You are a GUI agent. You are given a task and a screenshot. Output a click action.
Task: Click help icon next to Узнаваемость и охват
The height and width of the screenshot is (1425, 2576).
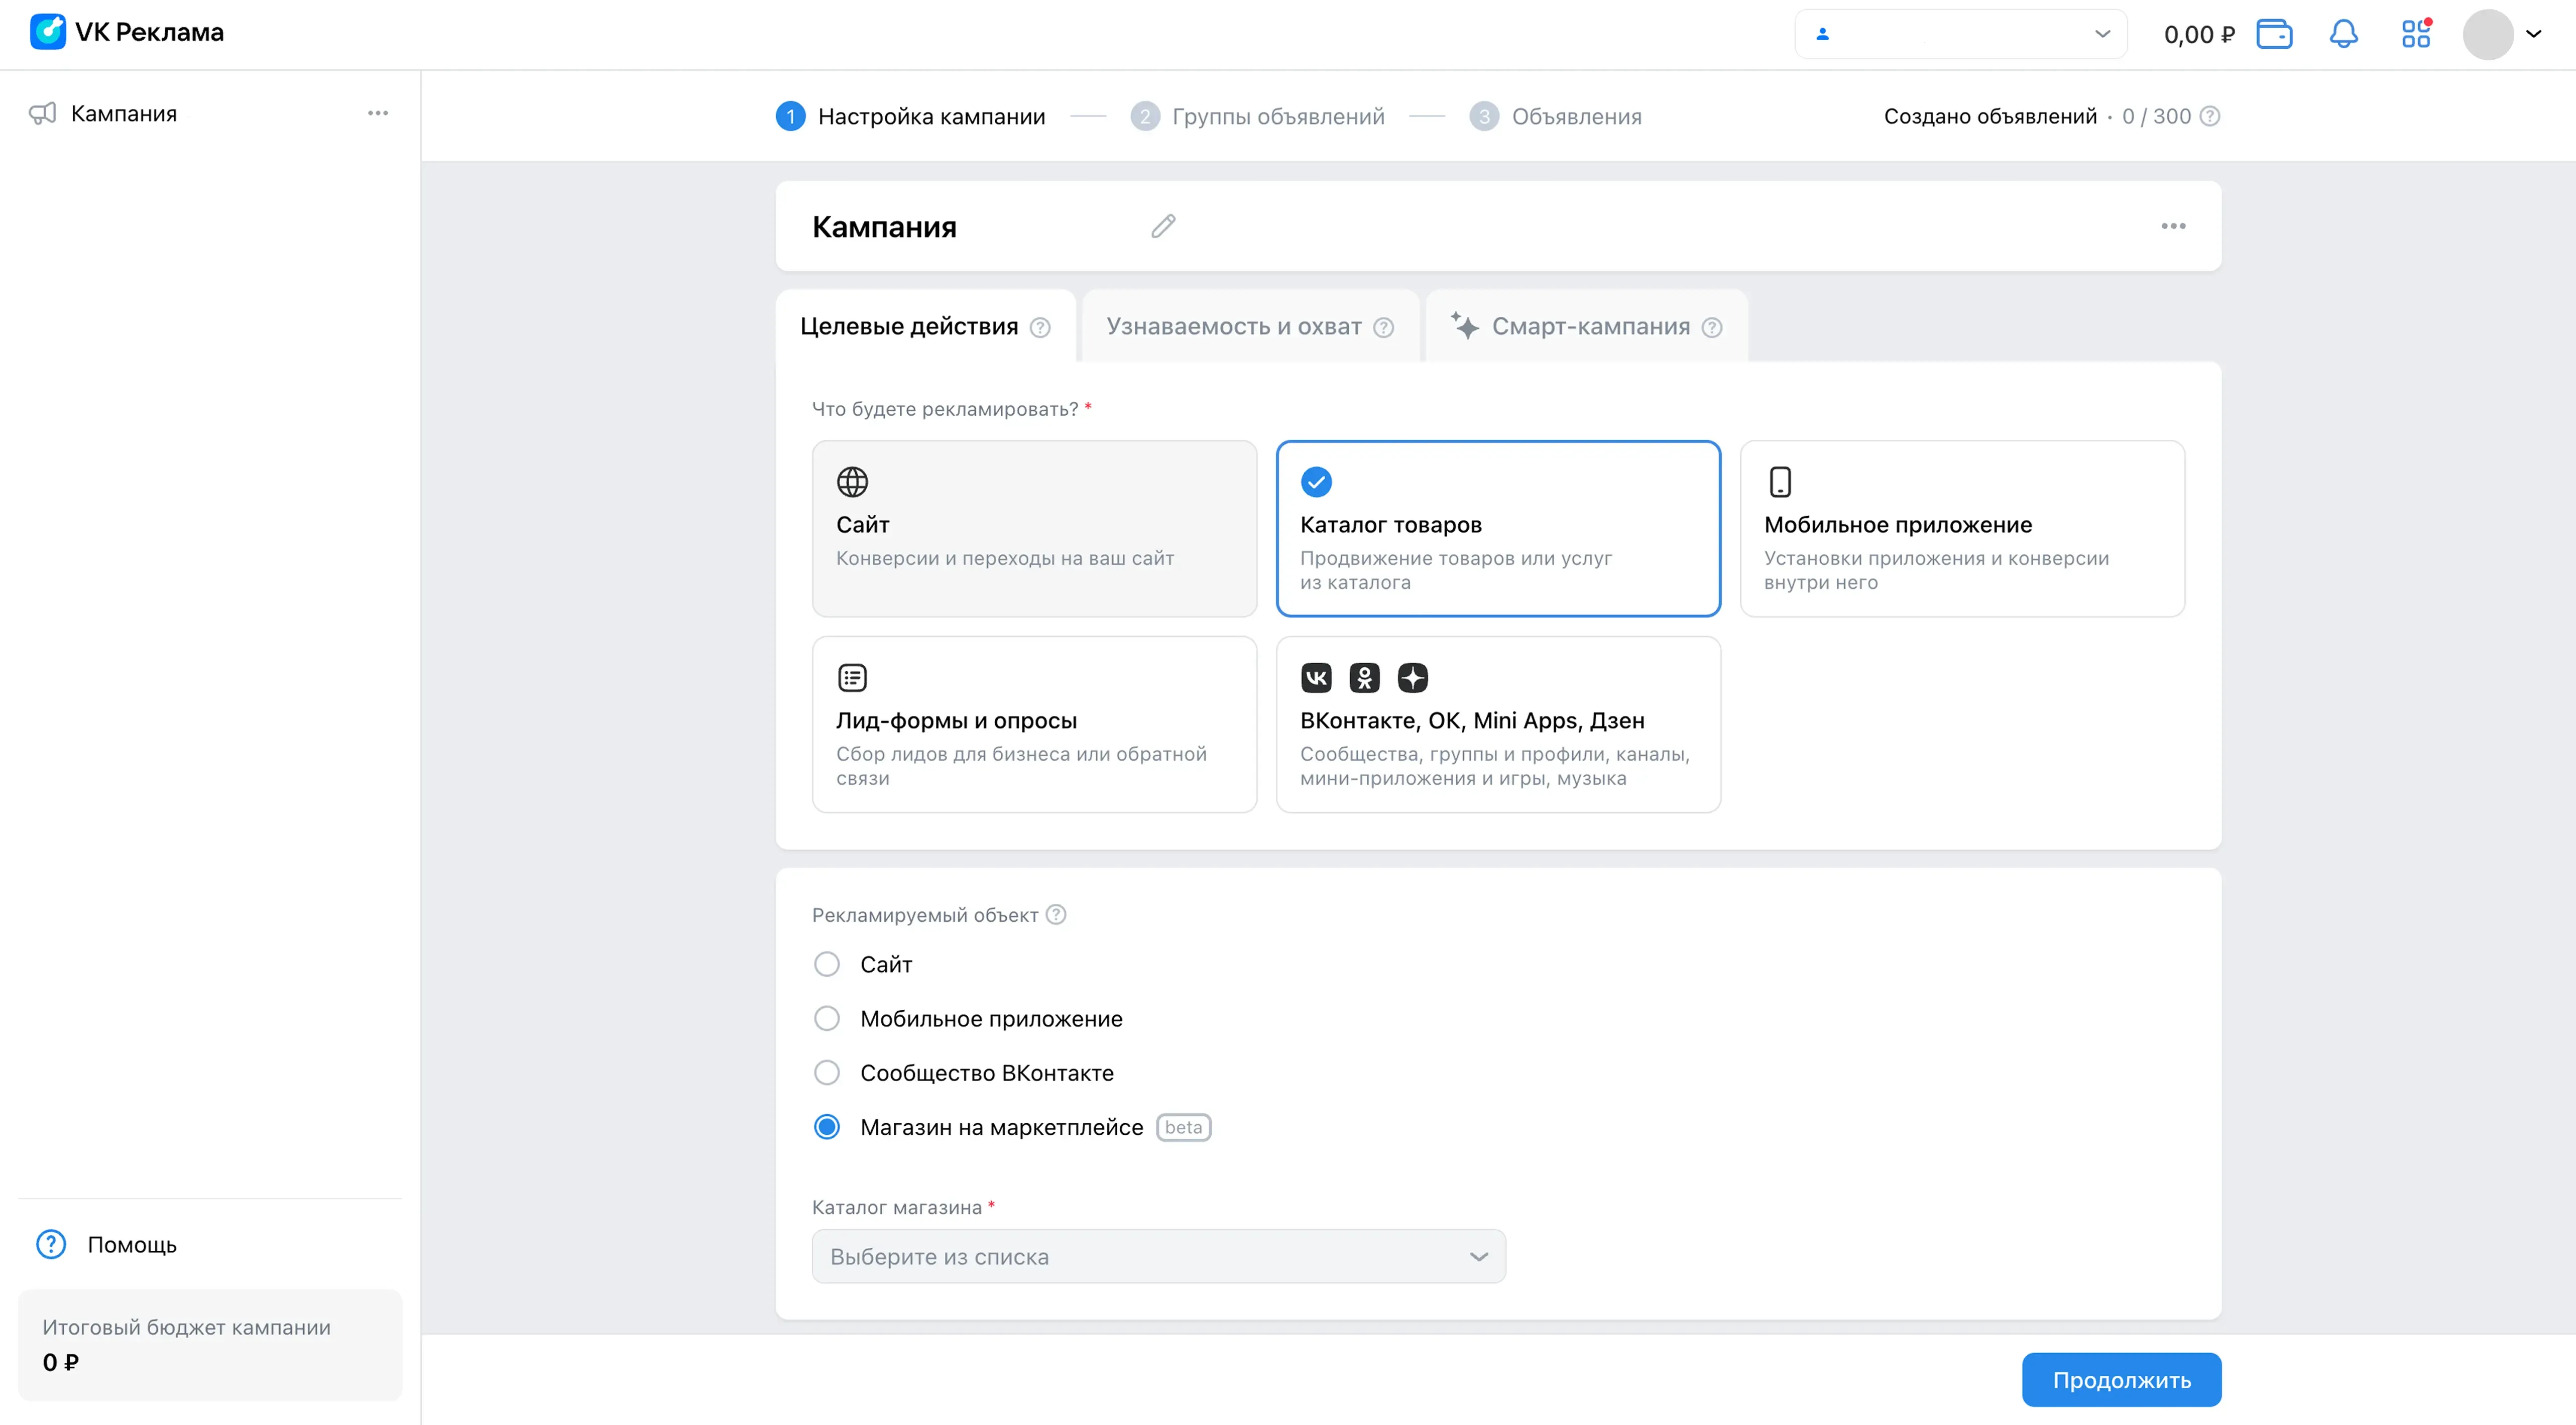click(x=1384, y=327)
